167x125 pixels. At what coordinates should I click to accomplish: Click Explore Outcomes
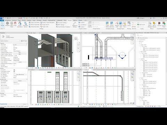pos(112,24)
